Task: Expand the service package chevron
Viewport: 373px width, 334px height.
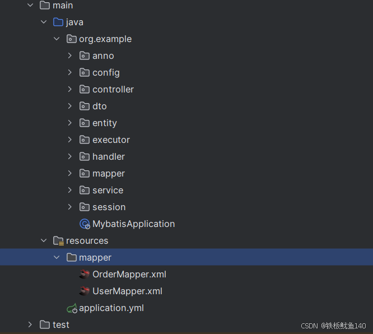Action: 69,190
